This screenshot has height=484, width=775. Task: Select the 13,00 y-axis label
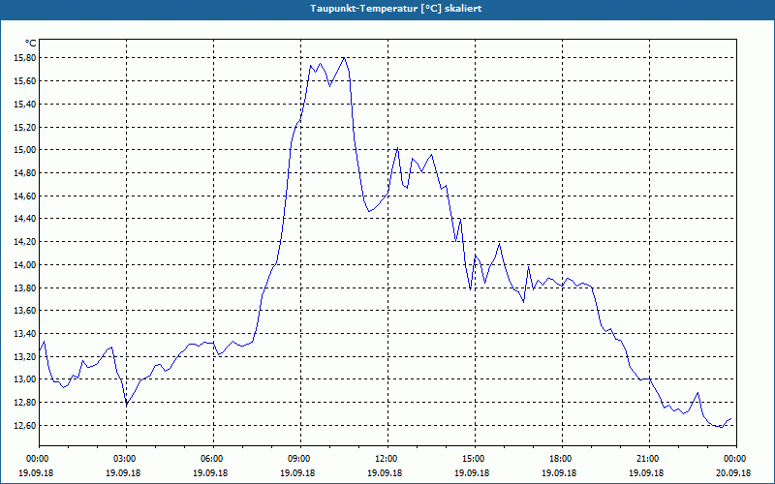click(25, 379)
